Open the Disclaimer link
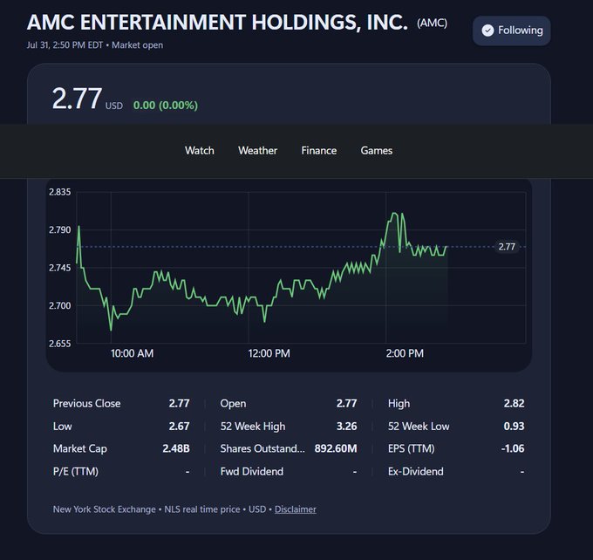This screenshot has height=560, width=593. tap(296, 509)
